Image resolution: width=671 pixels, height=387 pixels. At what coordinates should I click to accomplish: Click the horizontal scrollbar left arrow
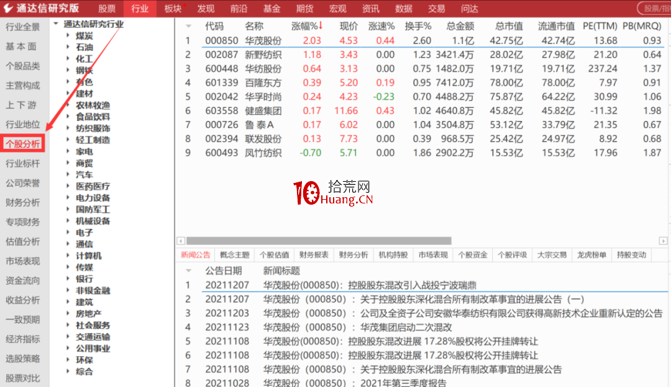(x=181, y=241)
